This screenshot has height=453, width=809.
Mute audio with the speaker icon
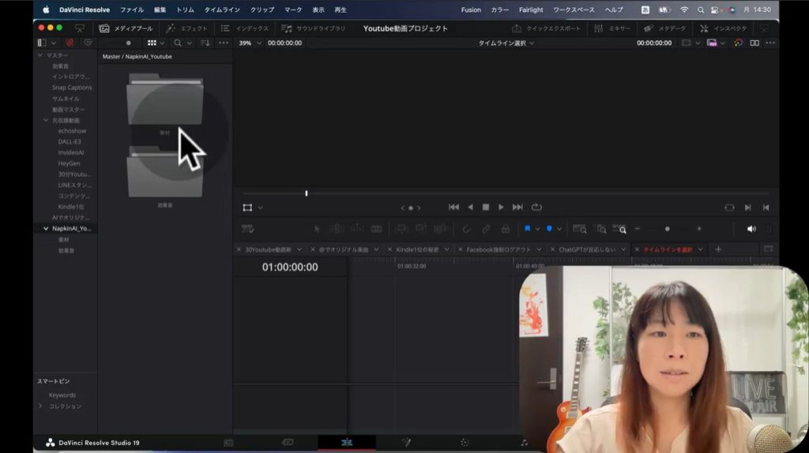coord(751,229)
